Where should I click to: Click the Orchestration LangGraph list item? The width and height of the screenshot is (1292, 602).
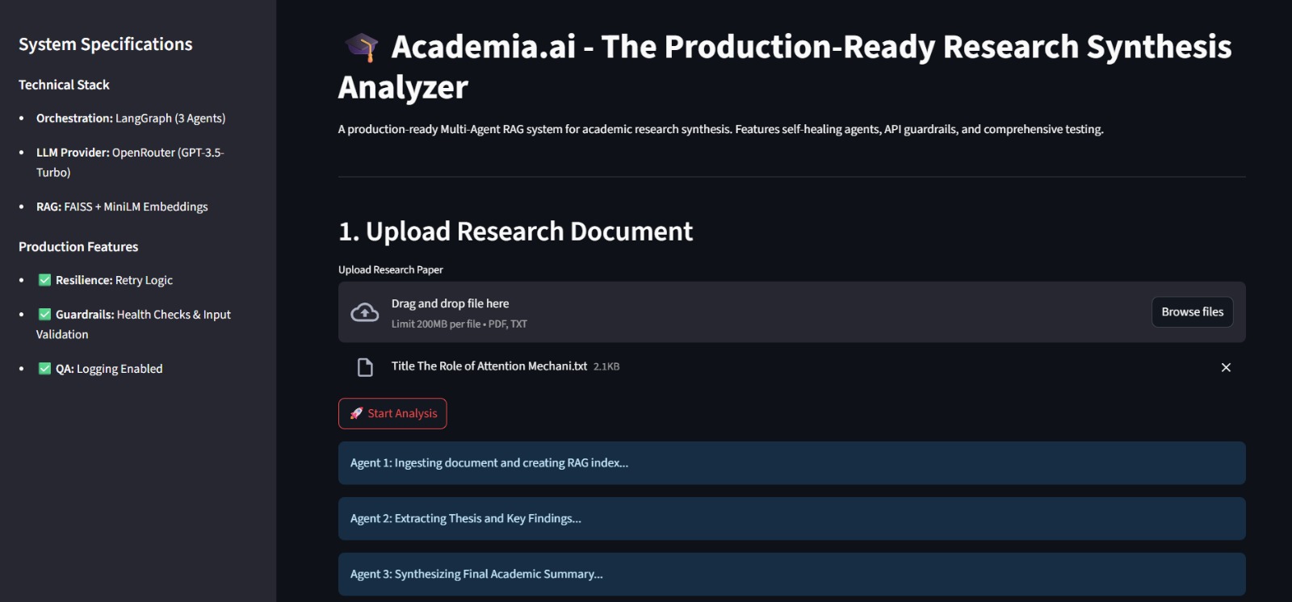coord(130,119)
